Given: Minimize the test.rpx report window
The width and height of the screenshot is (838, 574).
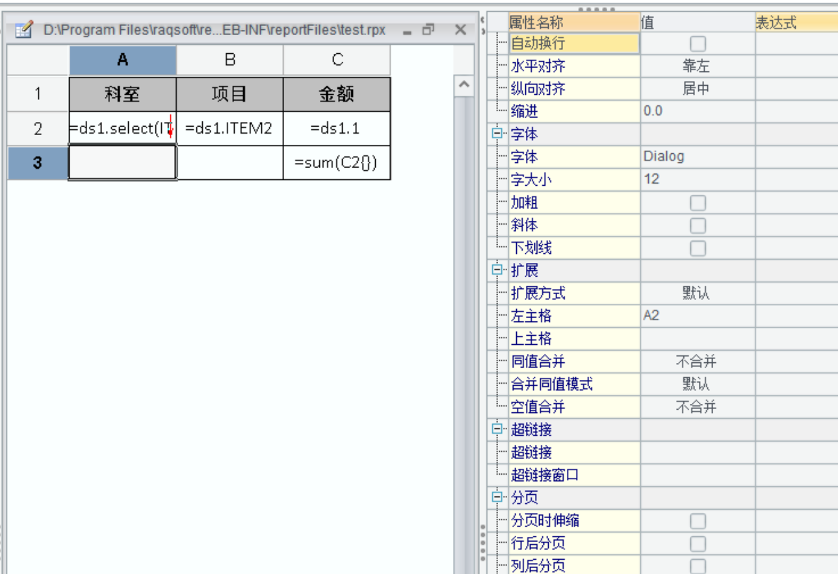Looking at the screenshot, I should pos(408,31).
